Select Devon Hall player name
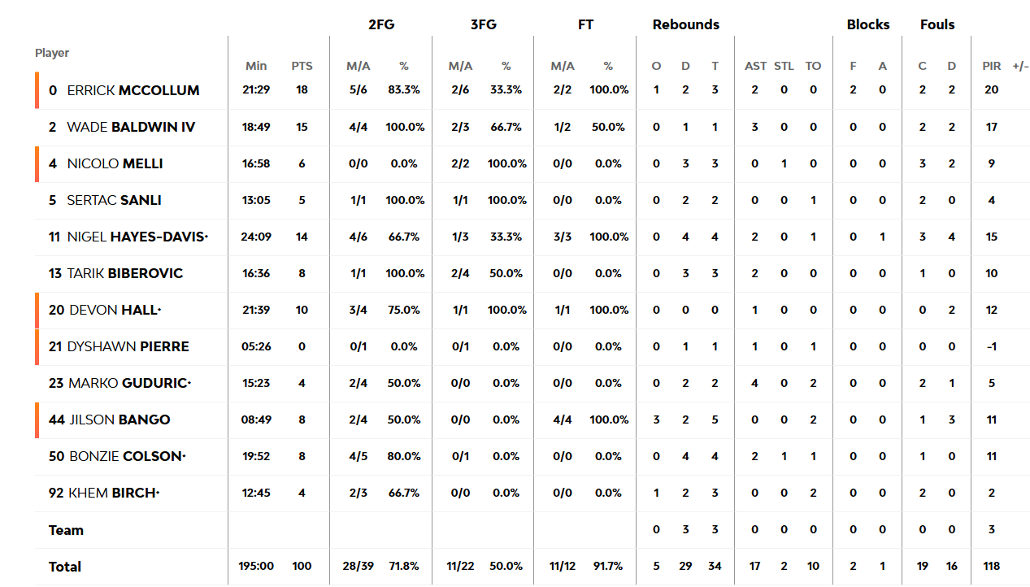 (115, 310)
